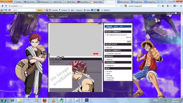Select the TAGS tab in the sidebar widget
Screen dimensions: 183x103
click(x=121, y=26)
